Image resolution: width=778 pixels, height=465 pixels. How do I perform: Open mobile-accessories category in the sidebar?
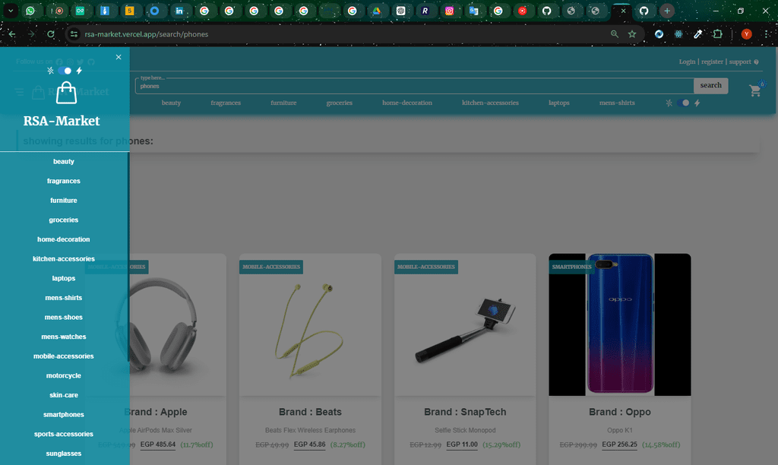tap(64, 356)
